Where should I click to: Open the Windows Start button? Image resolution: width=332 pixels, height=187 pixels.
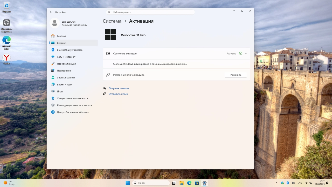point(128,183)
